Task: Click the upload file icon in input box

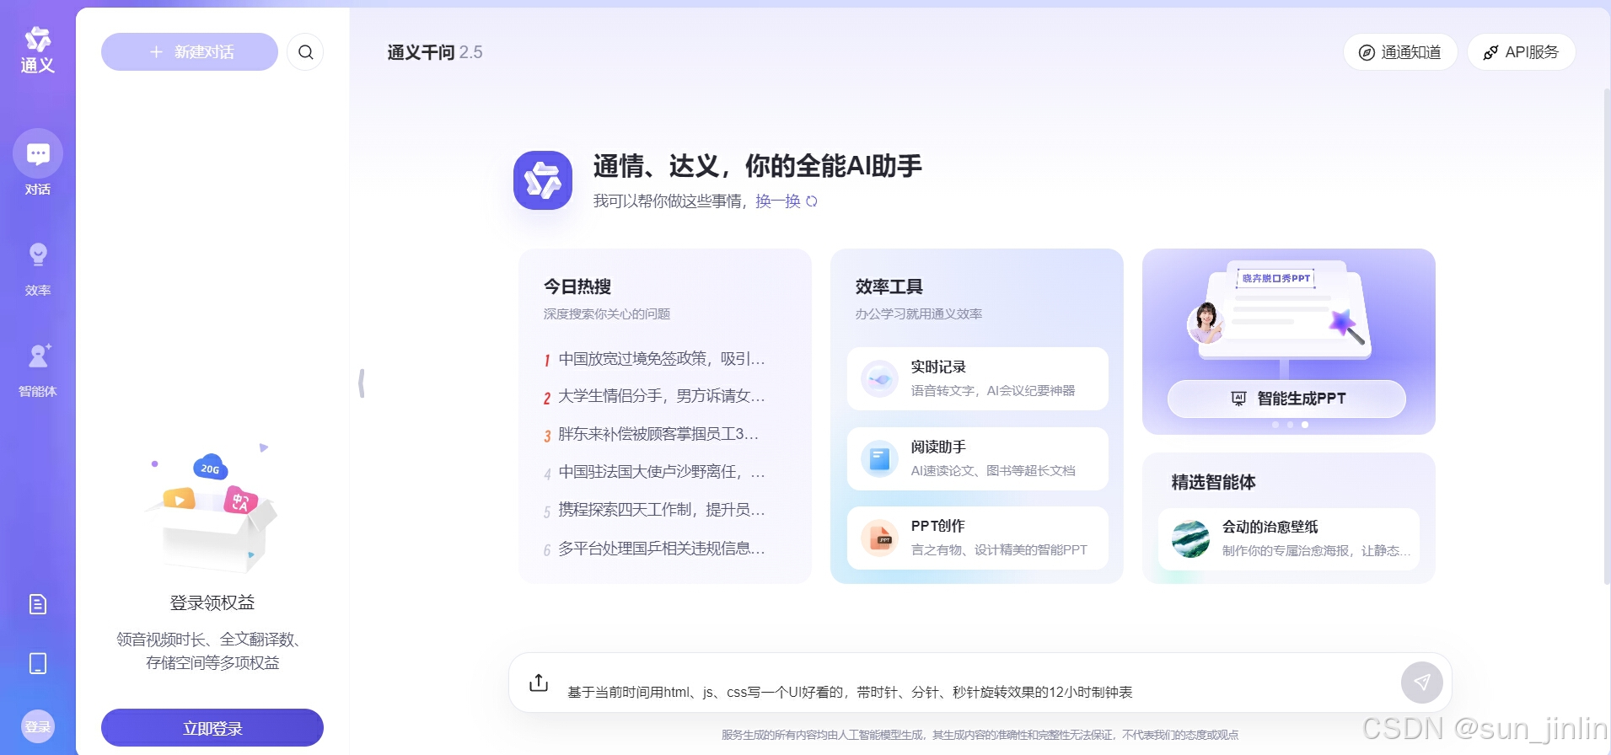Action: click(539, 683)
